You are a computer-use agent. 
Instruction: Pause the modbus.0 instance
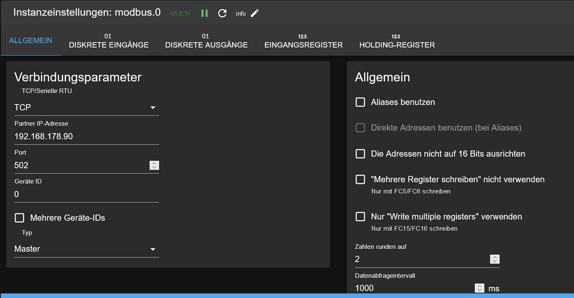(x=205, y=13)
